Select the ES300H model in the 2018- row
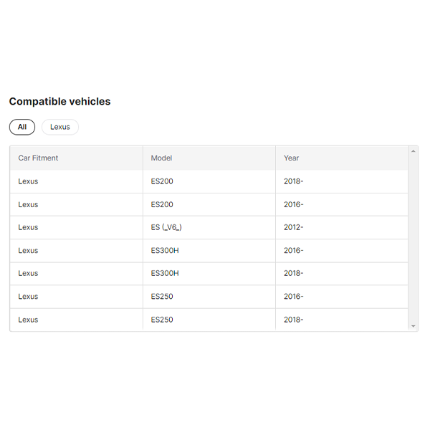430x430 pixels. point(165,273)
